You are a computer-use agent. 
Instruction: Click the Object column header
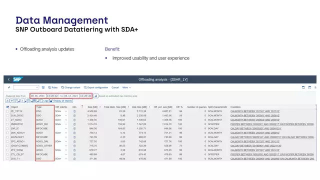[14, 107]
